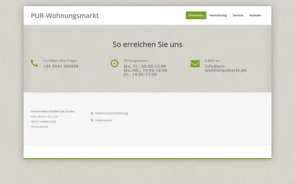The height and width of the screenshot is (184, 295).
Task: Click the 'Öffnungszeiten:' label
Action: pos(136,60)
